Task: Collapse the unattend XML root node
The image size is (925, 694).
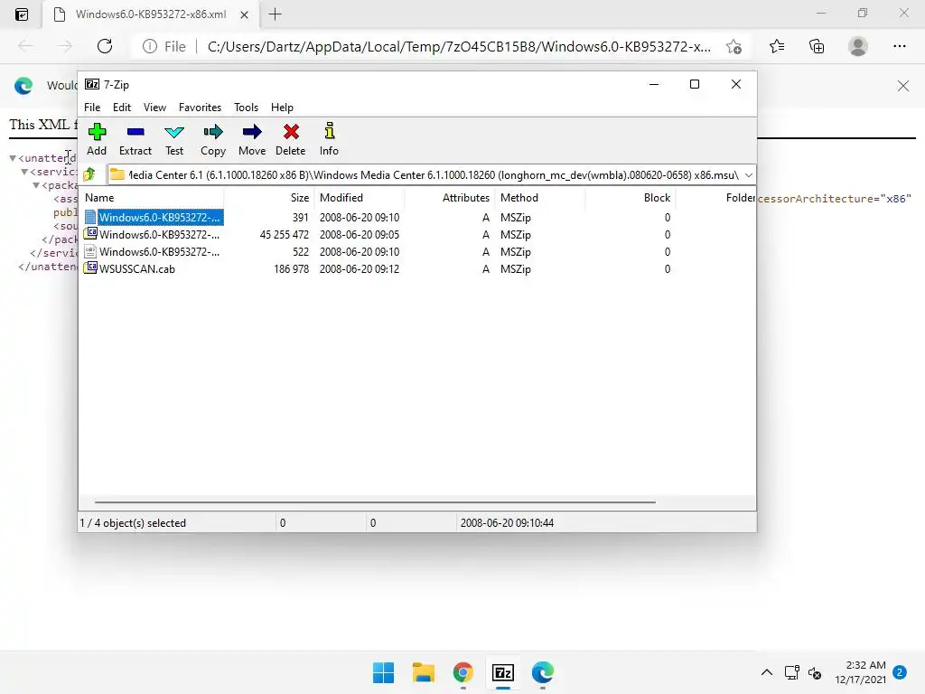Action: [13, 158]
